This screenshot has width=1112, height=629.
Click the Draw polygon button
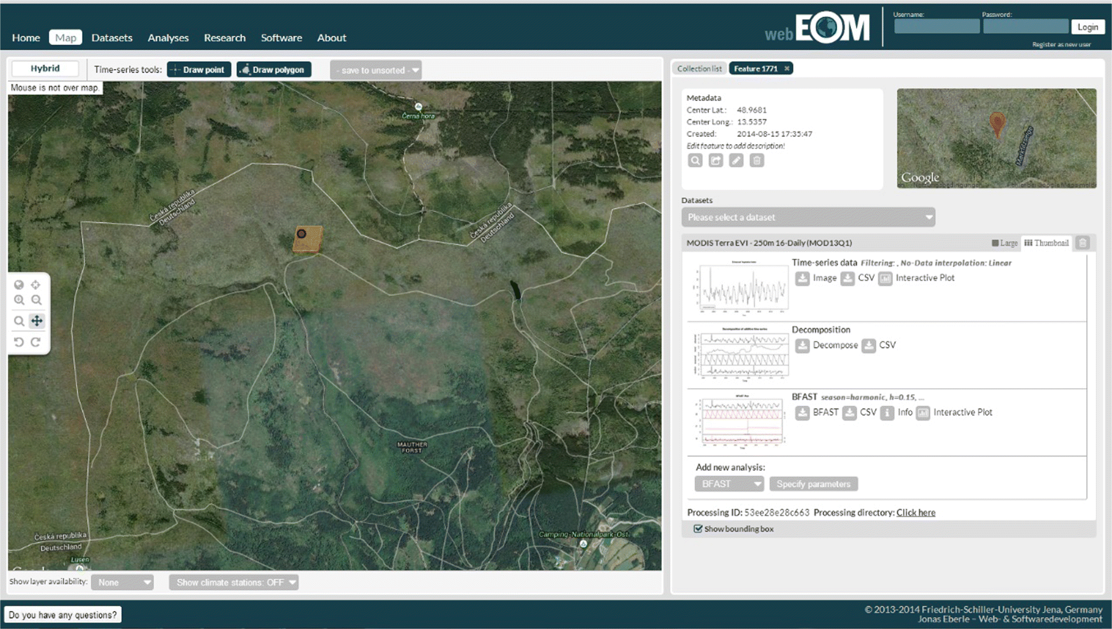[274, 69]
